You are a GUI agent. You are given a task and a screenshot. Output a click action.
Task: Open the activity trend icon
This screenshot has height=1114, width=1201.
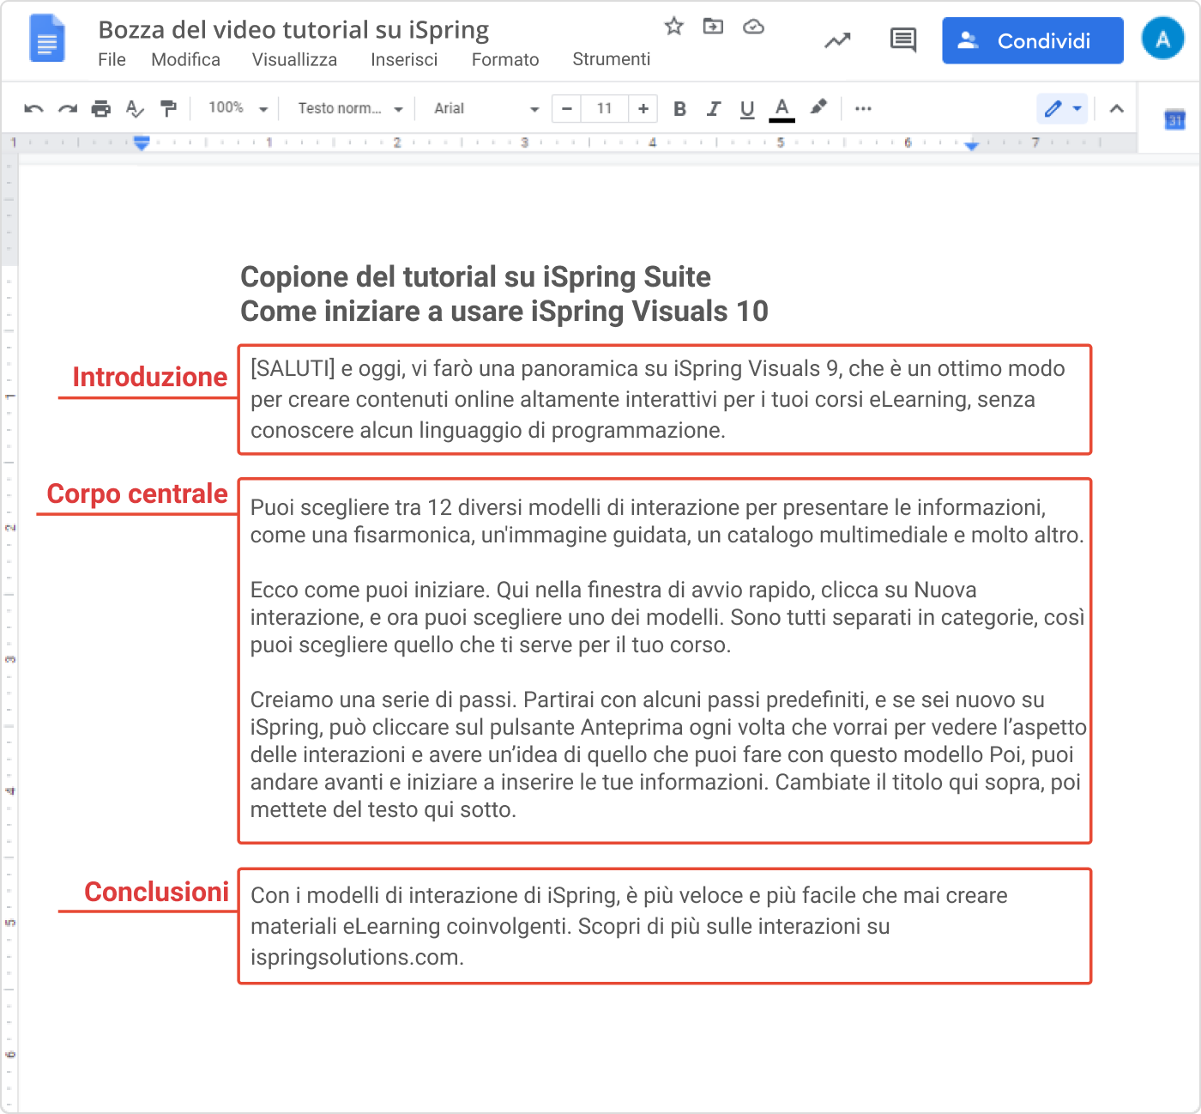point(837,40)
